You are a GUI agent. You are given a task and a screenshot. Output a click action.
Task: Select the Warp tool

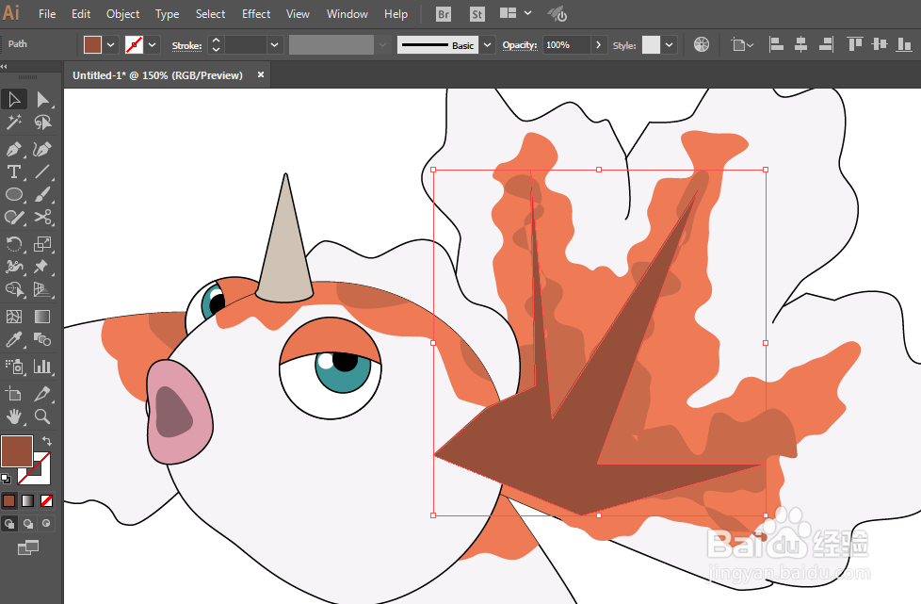coord(14,267)
